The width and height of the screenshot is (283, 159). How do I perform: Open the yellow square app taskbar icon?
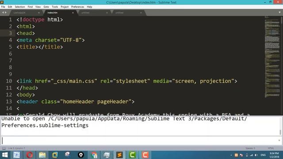click(x=55, y=155)
